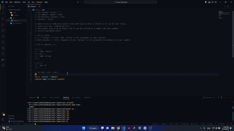Split the editor to the right

click(228, 7)
